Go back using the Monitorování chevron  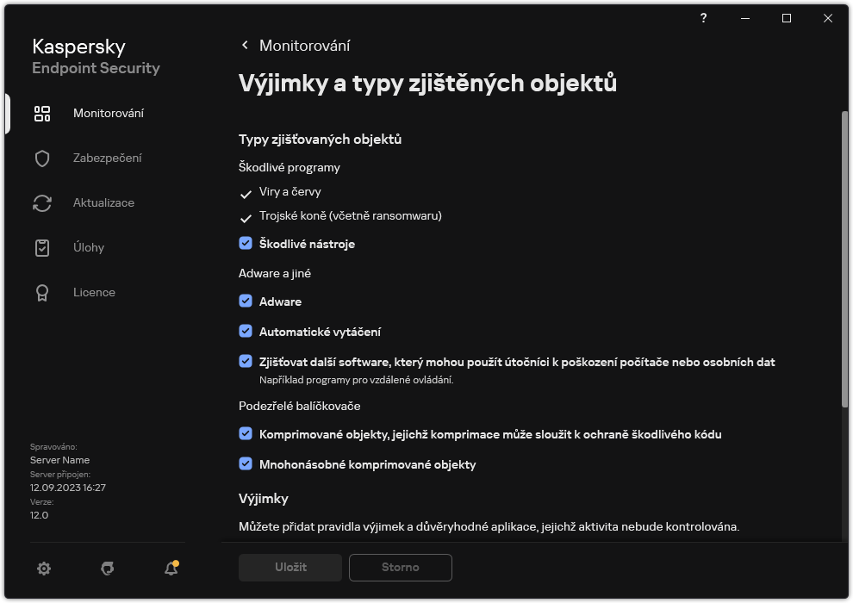coord(244,45)
